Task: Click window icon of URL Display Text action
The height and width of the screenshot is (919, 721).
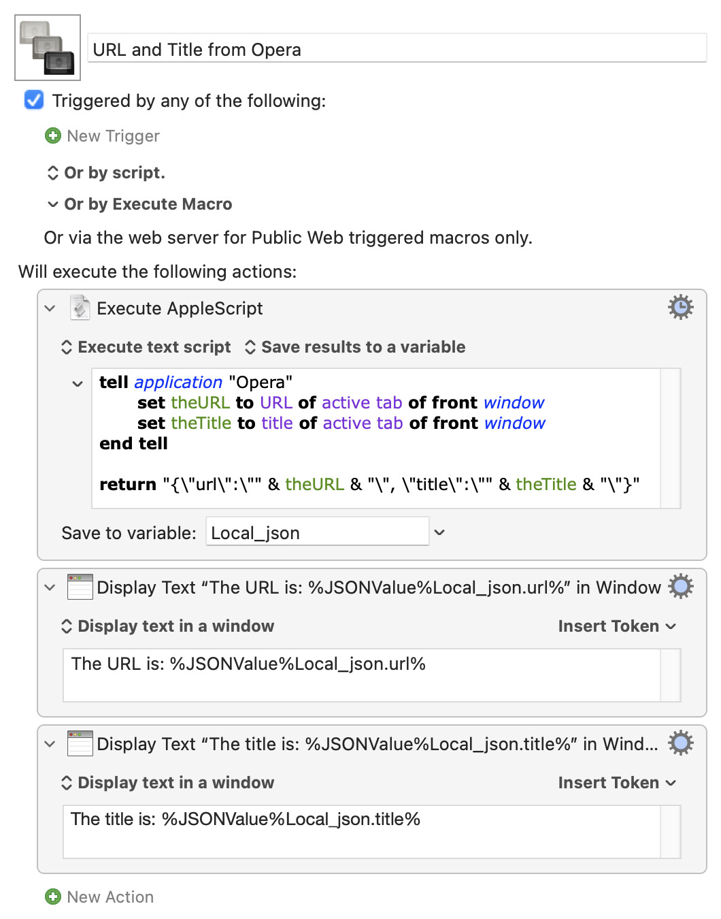Action: coord(80,587)
